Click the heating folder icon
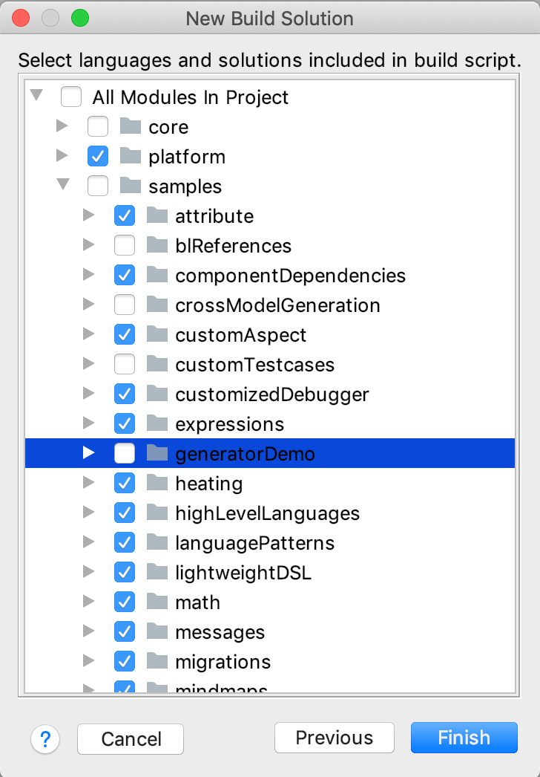Viewport: 540px width, 777px height. [157, 484]
